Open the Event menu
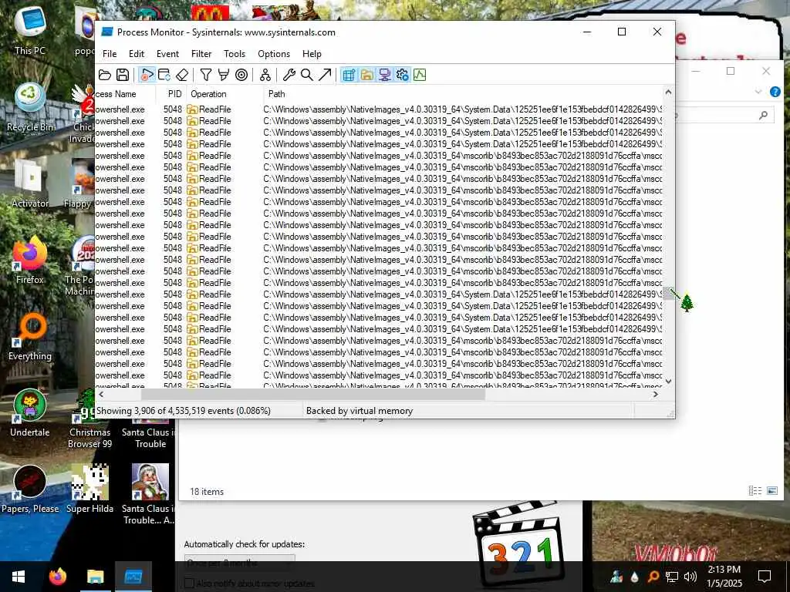 pyautogui.click(x=167, y=54)
